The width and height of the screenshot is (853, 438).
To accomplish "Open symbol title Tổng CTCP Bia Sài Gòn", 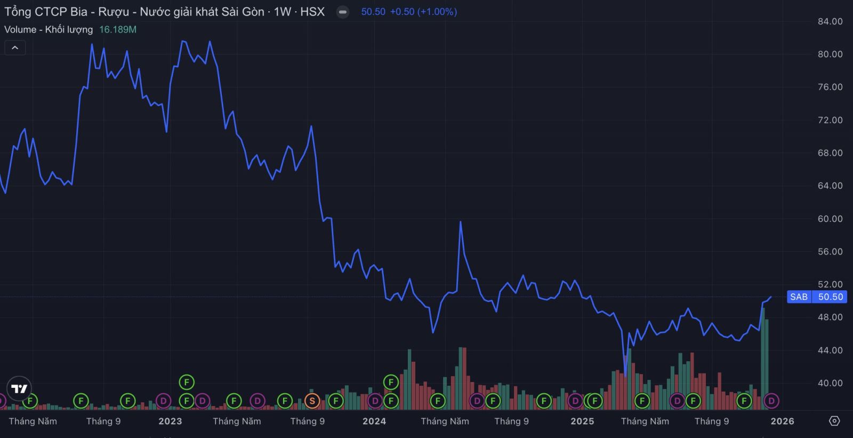I will [133, 12].
